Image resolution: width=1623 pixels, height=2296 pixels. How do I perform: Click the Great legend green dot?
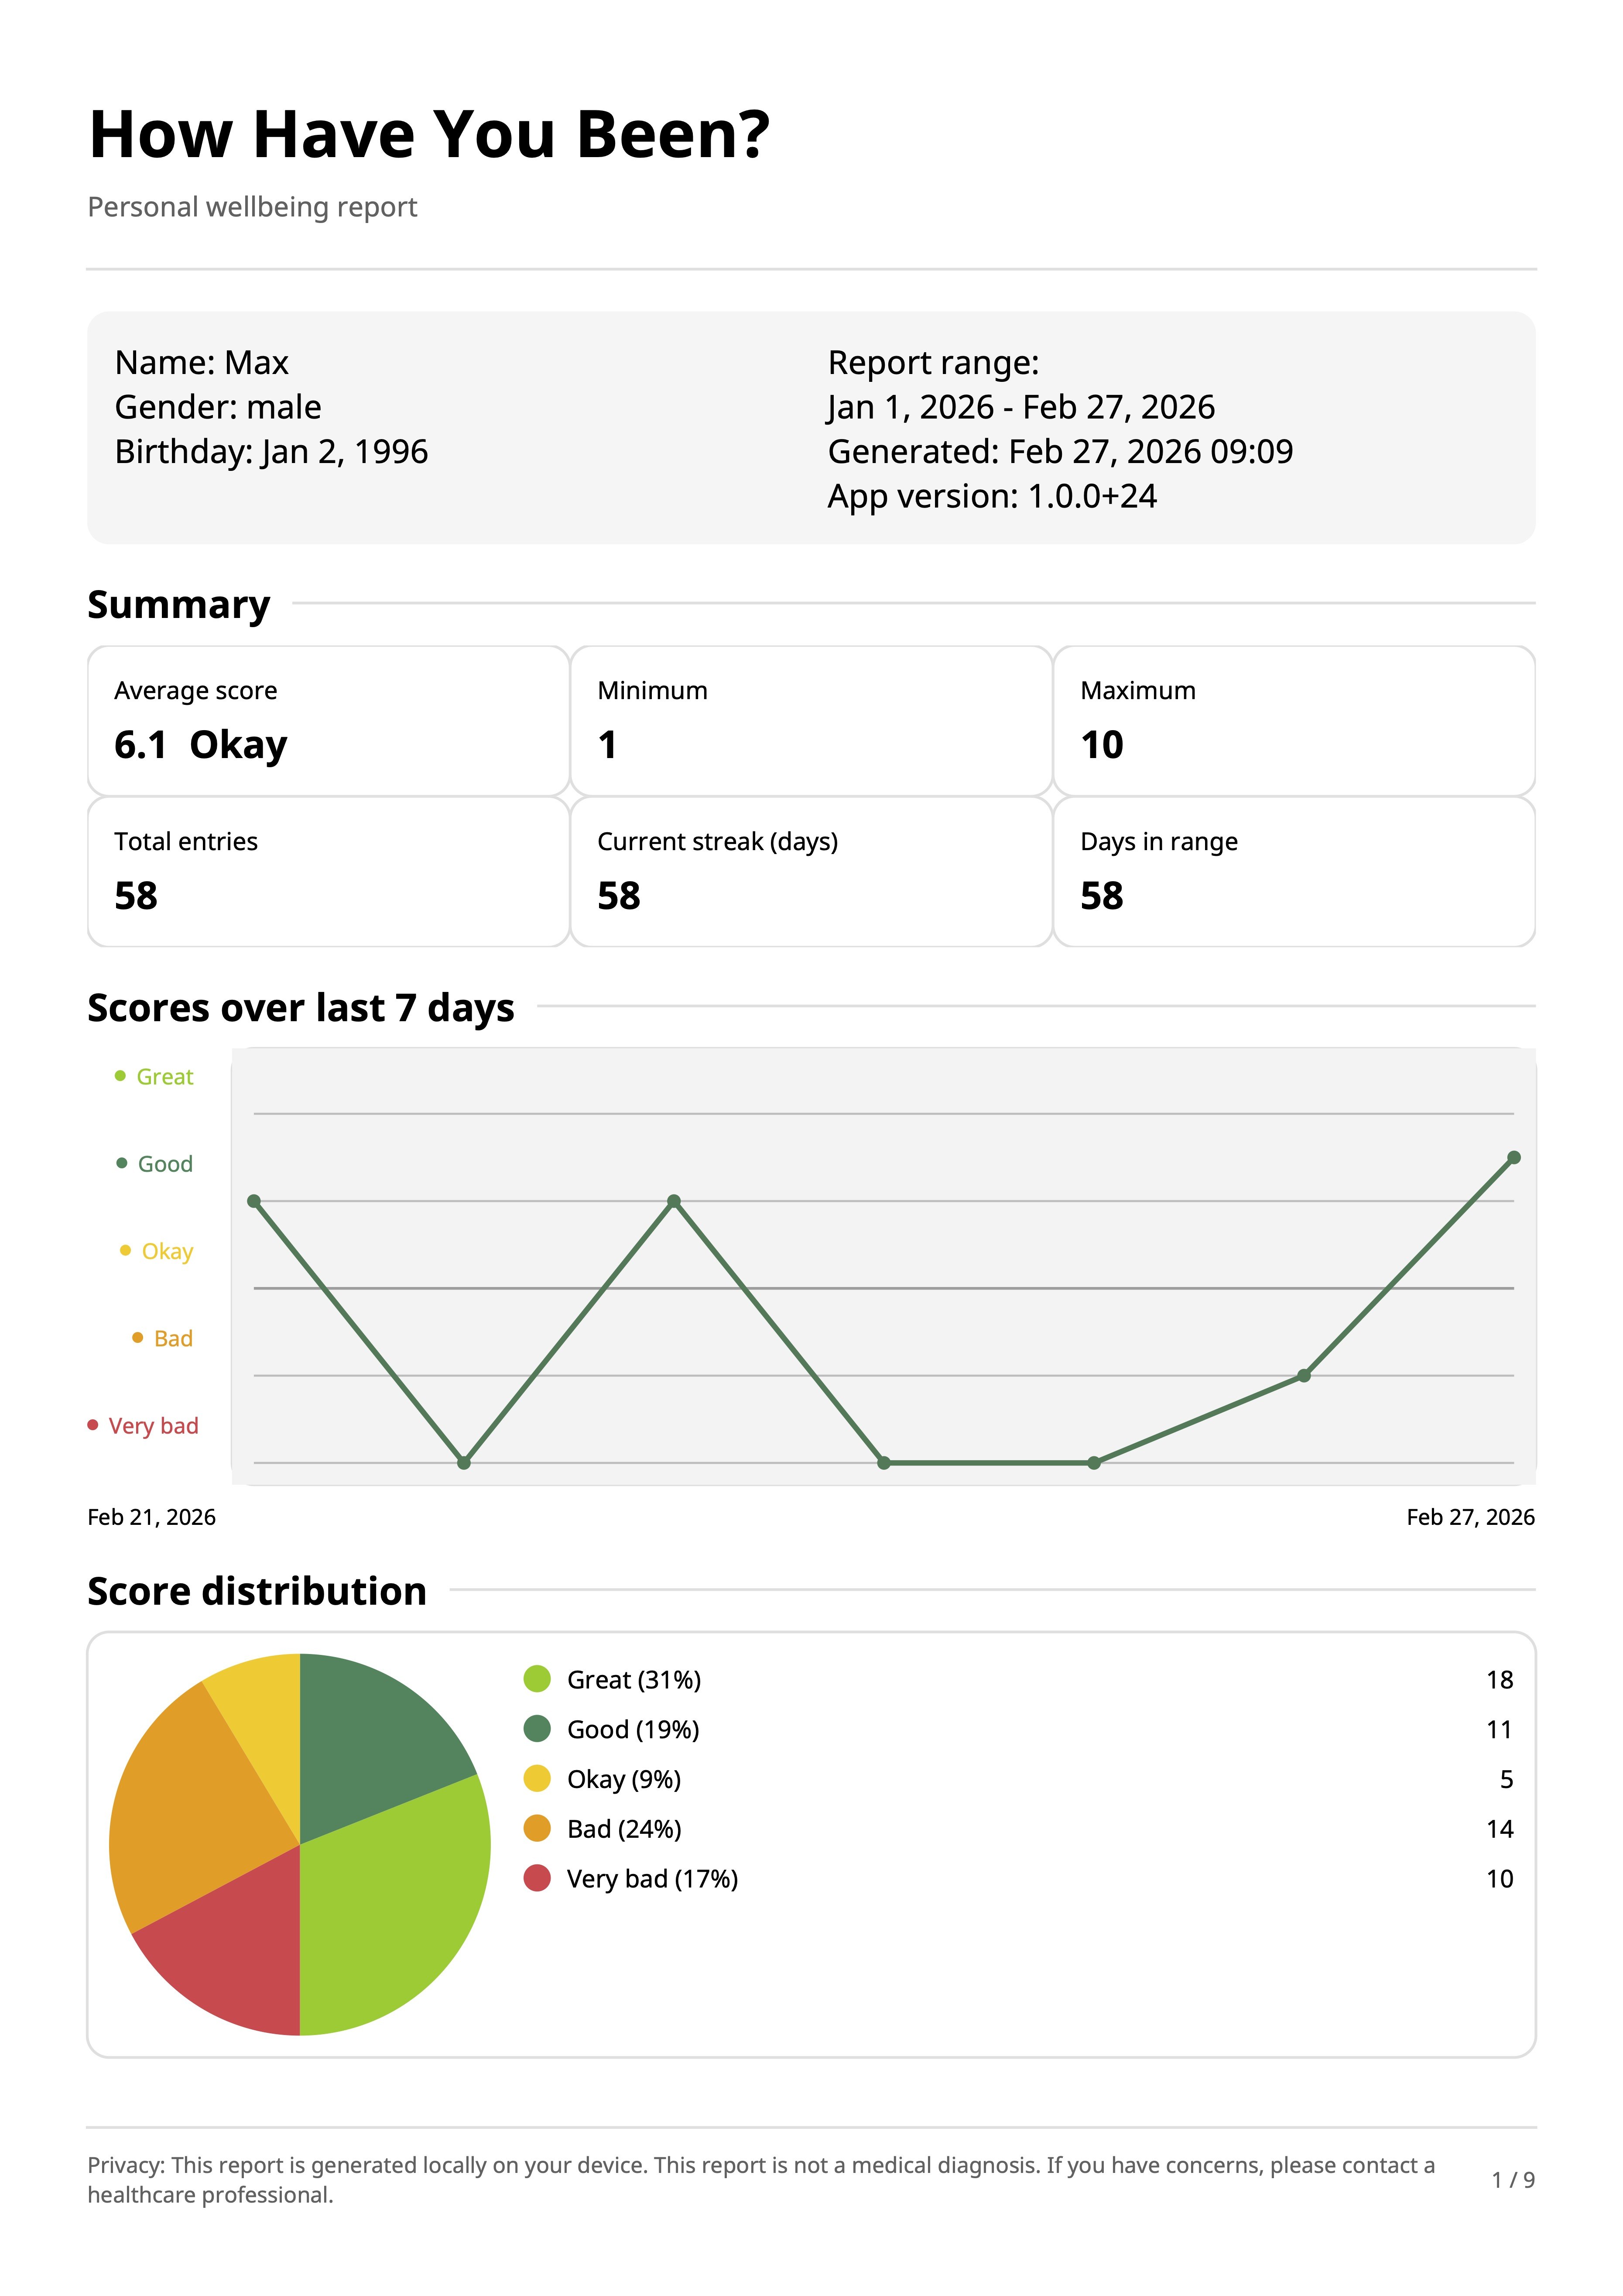click(537, 1679)
